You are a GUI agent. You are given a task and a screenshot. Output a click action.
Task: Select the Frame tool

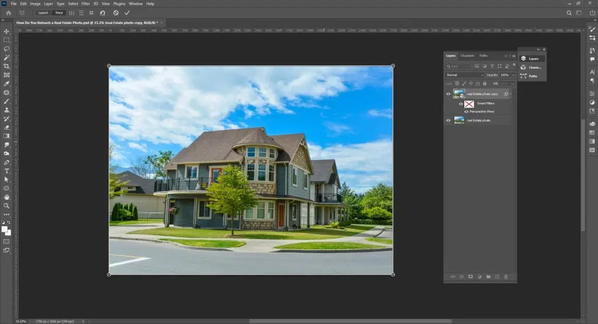point(6,75)
